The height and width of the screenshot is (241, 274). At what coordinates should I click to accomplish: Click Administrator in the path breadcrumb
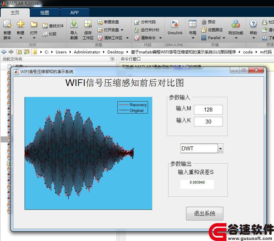point(87,52)
